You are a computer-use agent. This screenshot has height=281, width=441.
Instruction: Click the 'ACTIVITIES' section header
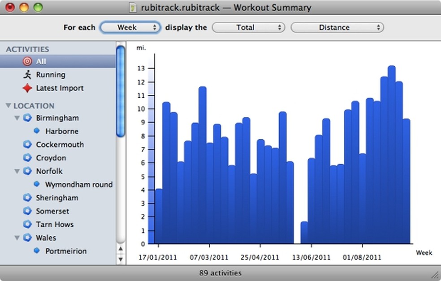click(27, 49)
